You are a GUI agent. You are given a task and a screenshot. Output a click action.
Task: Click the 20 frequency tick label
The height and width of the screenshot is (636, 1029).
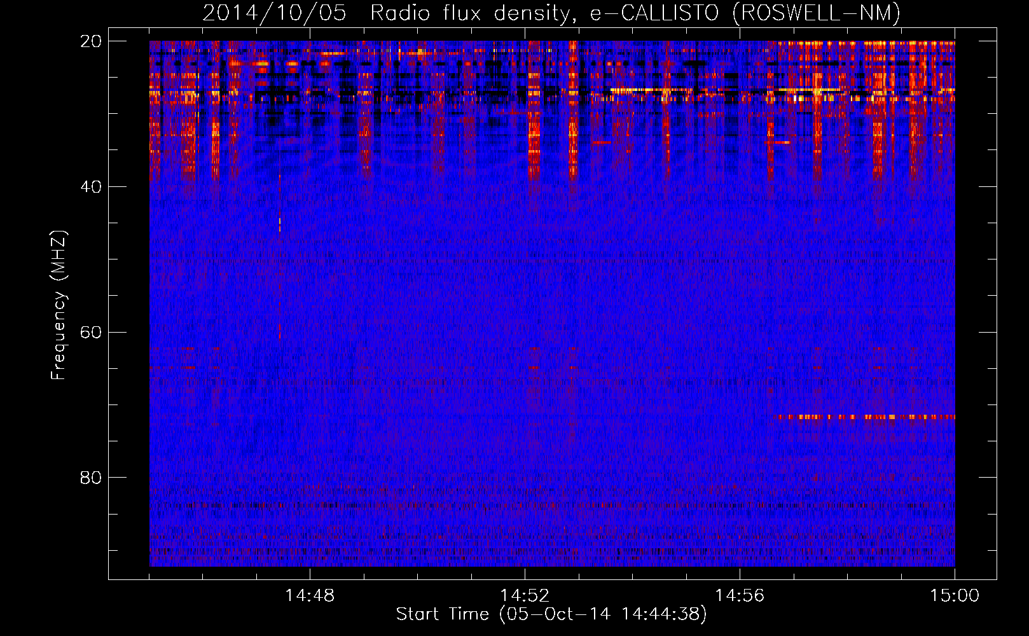[90, 41]
